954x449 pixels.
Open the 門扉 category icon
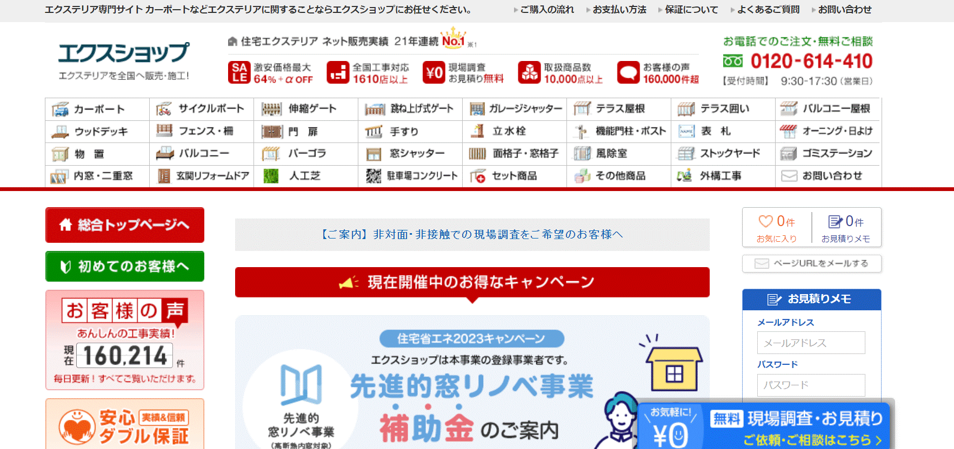click(272, 132)
